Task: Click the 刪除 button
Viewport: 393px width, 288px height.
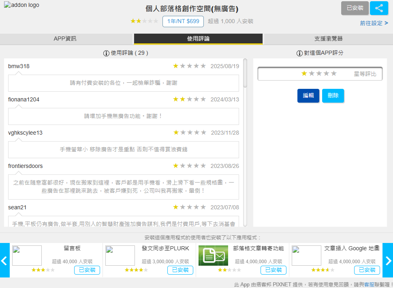Action: pyautogui.click(x=333, y=96)
